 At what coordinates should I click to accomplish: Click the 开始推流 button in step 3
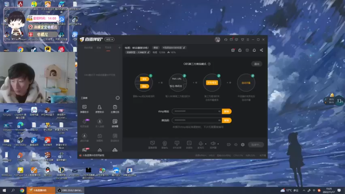tap(212, 82)
